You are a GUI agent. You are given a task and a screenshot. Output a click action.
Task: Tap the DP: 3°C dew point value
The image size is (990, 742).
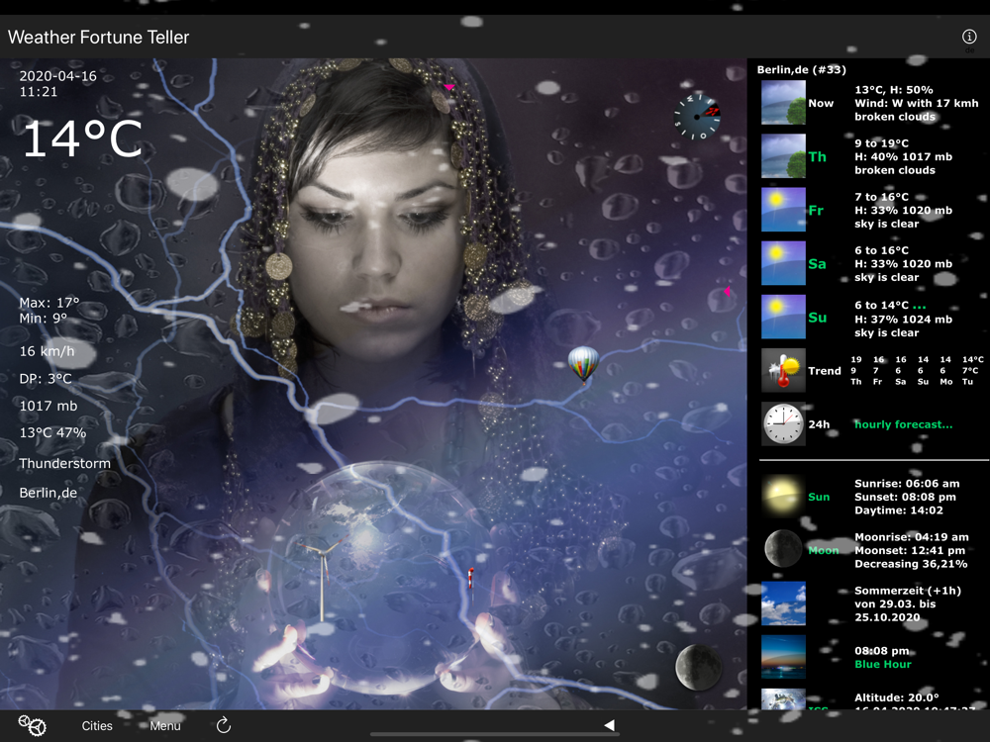pyautogui.click(x=46, y=379)
